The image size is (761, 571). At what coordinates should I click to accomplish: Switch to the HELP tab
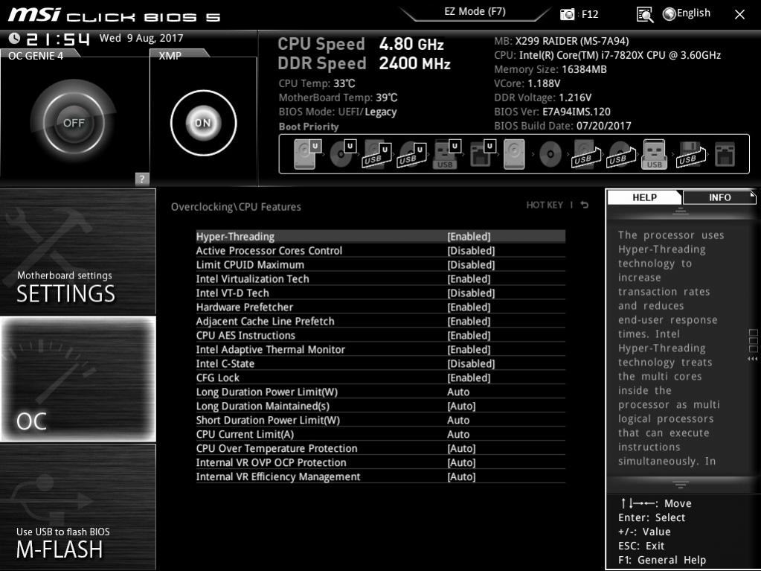point(644,197)
